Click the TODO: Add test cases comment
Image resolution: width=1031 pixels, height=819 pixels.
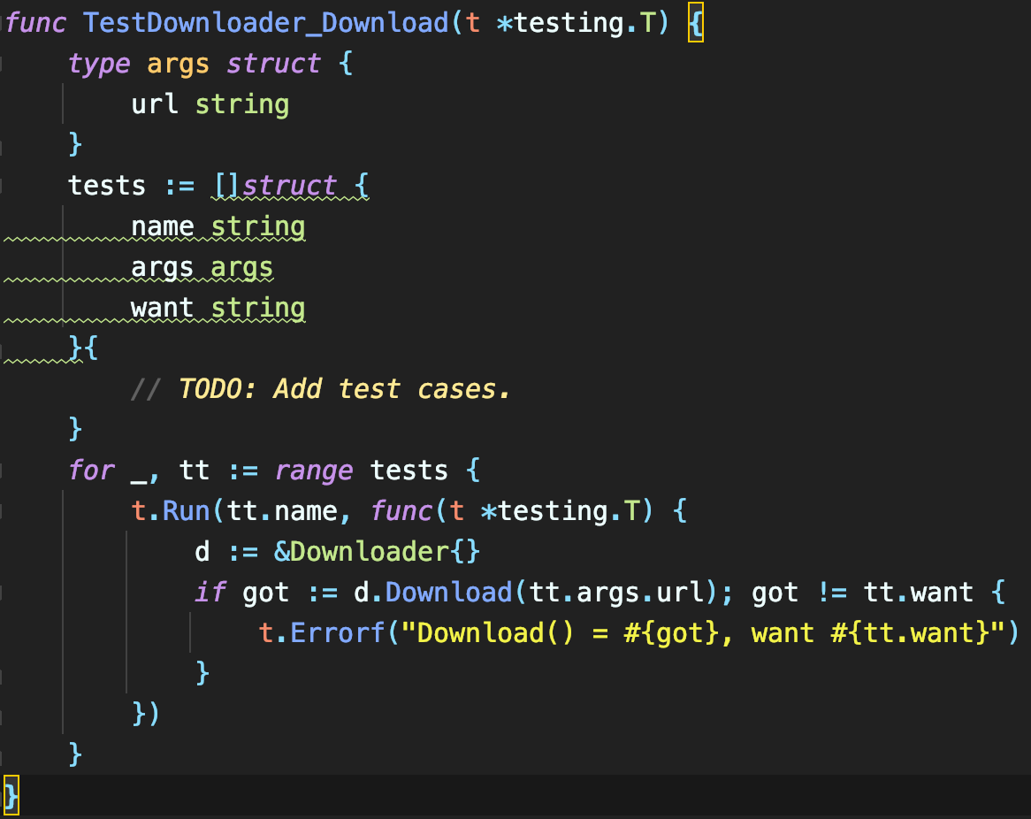pos(345,389)
